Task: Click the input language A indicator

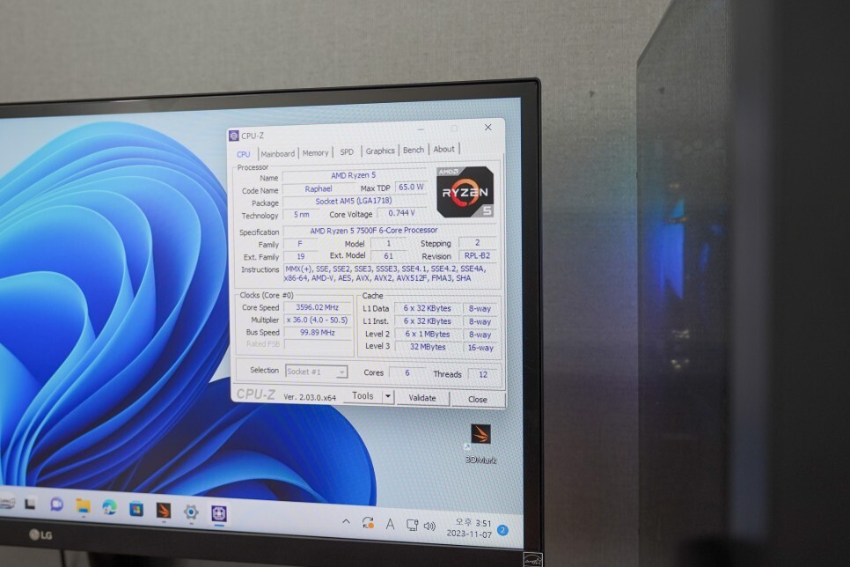Action: click(x=390, y=524)
